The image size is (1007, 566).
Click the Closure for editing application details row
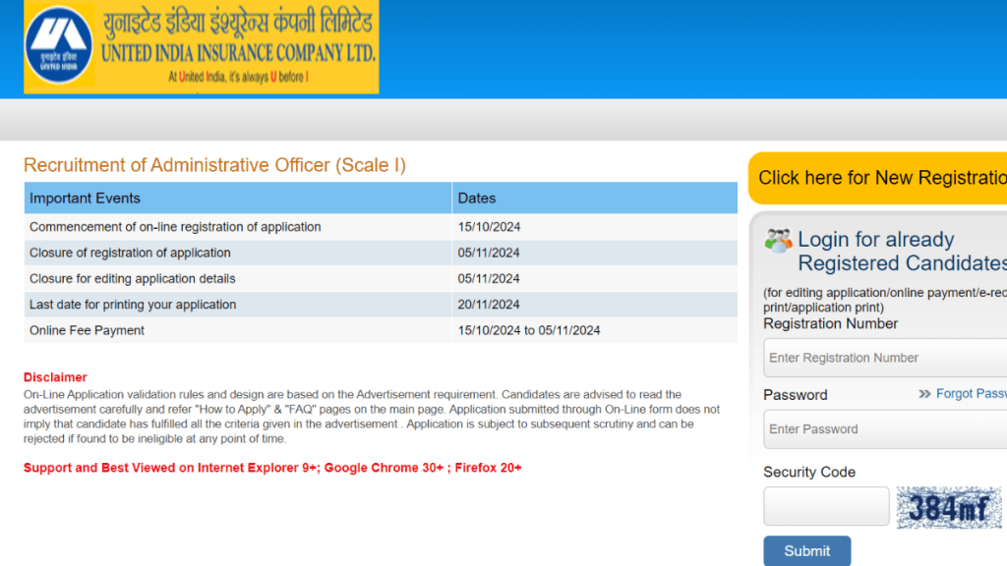[x=133, y=279]
